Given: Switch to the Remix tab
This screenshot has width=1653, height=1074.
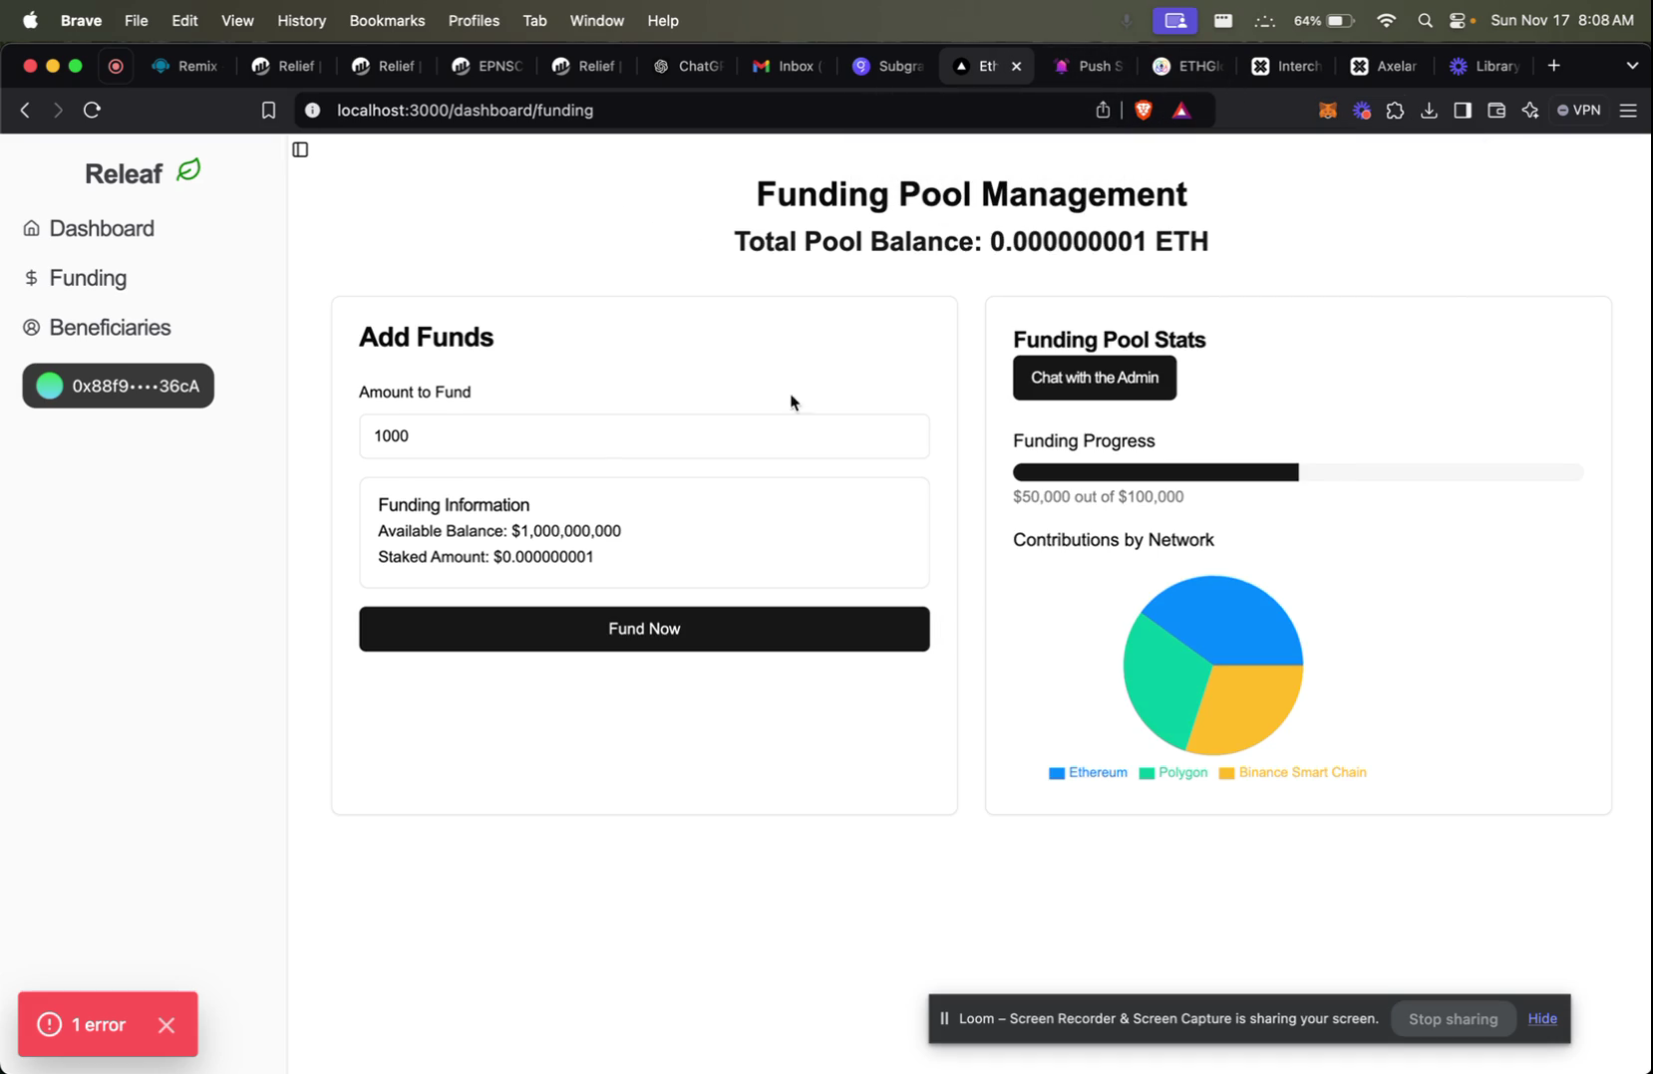Looking at the screenshot, I should pos(185,66).
